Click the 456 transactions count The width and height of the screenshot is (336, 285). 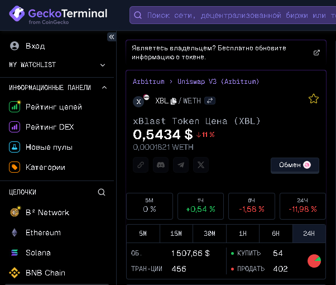click(x=179, y=269)
